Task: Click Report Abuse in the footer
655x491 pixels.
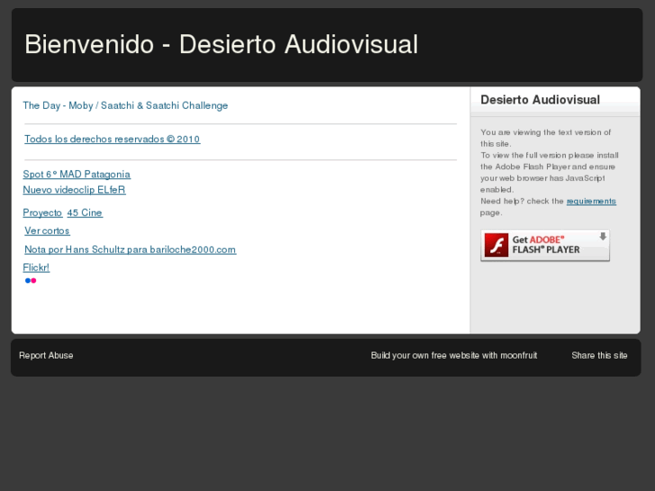Action: (x=46, y=355)
